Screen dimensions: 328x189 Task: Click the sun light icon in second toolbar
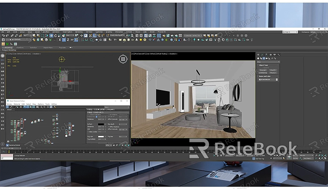(141, 40)
